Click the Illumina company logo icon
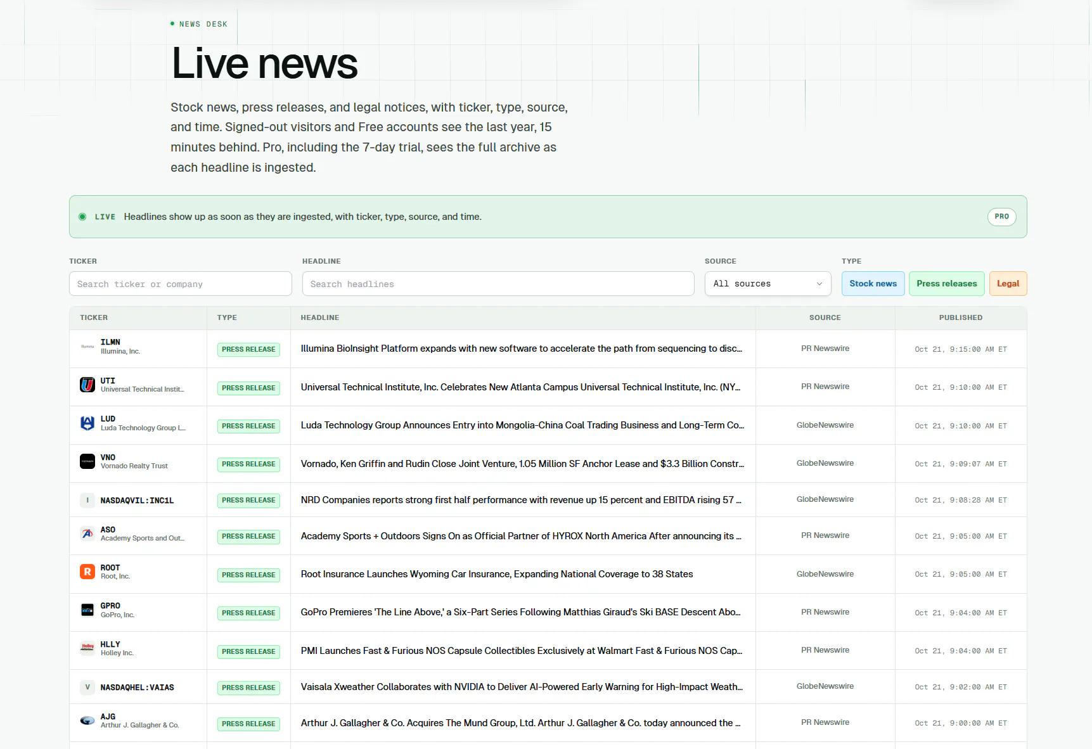Screen dimensions: 1092x749 [87, 347]
